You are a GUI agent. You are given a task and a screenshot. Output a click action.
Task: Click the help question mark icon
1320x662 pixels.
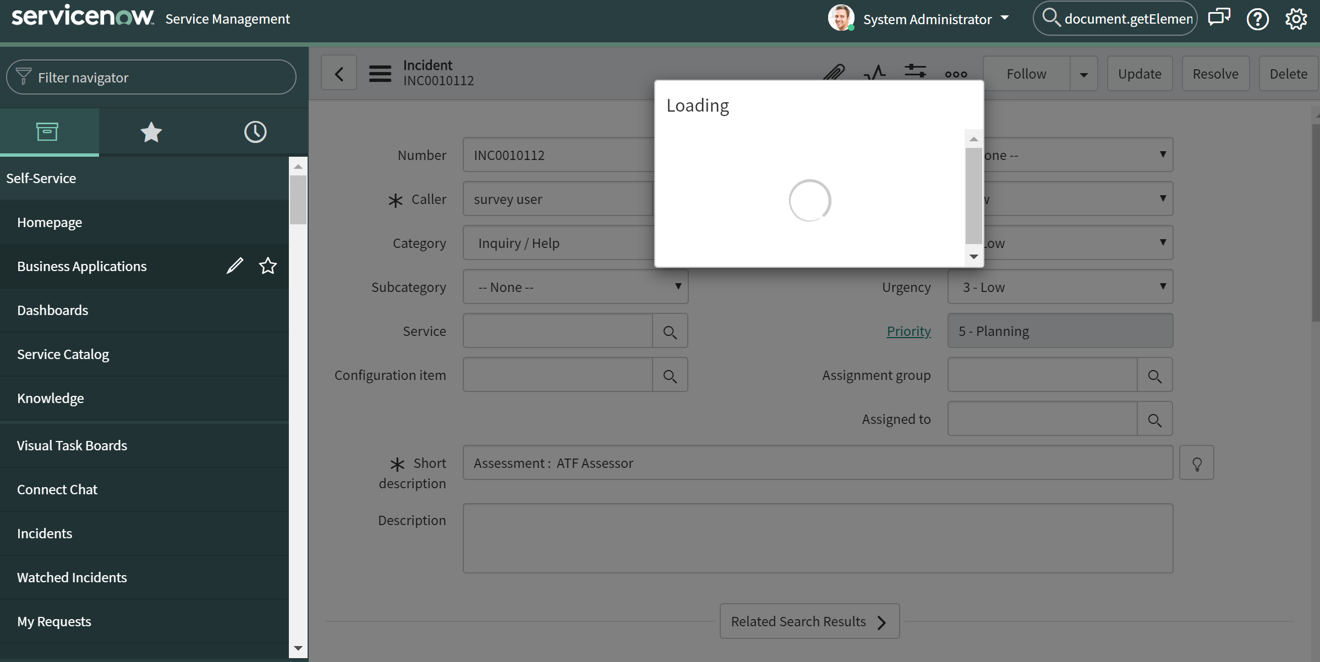[x=1257, y=19]
